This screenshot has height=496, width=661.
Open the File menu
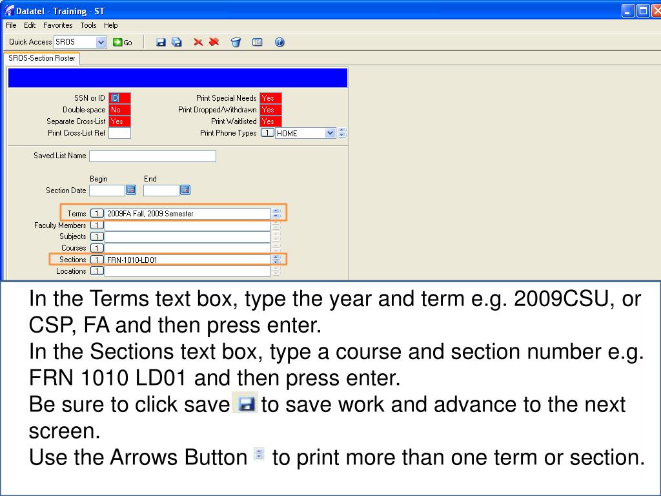[11, 25]
